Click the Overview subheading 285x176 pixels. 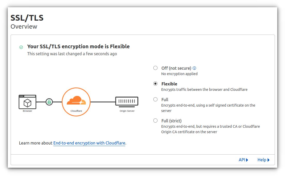24,26
